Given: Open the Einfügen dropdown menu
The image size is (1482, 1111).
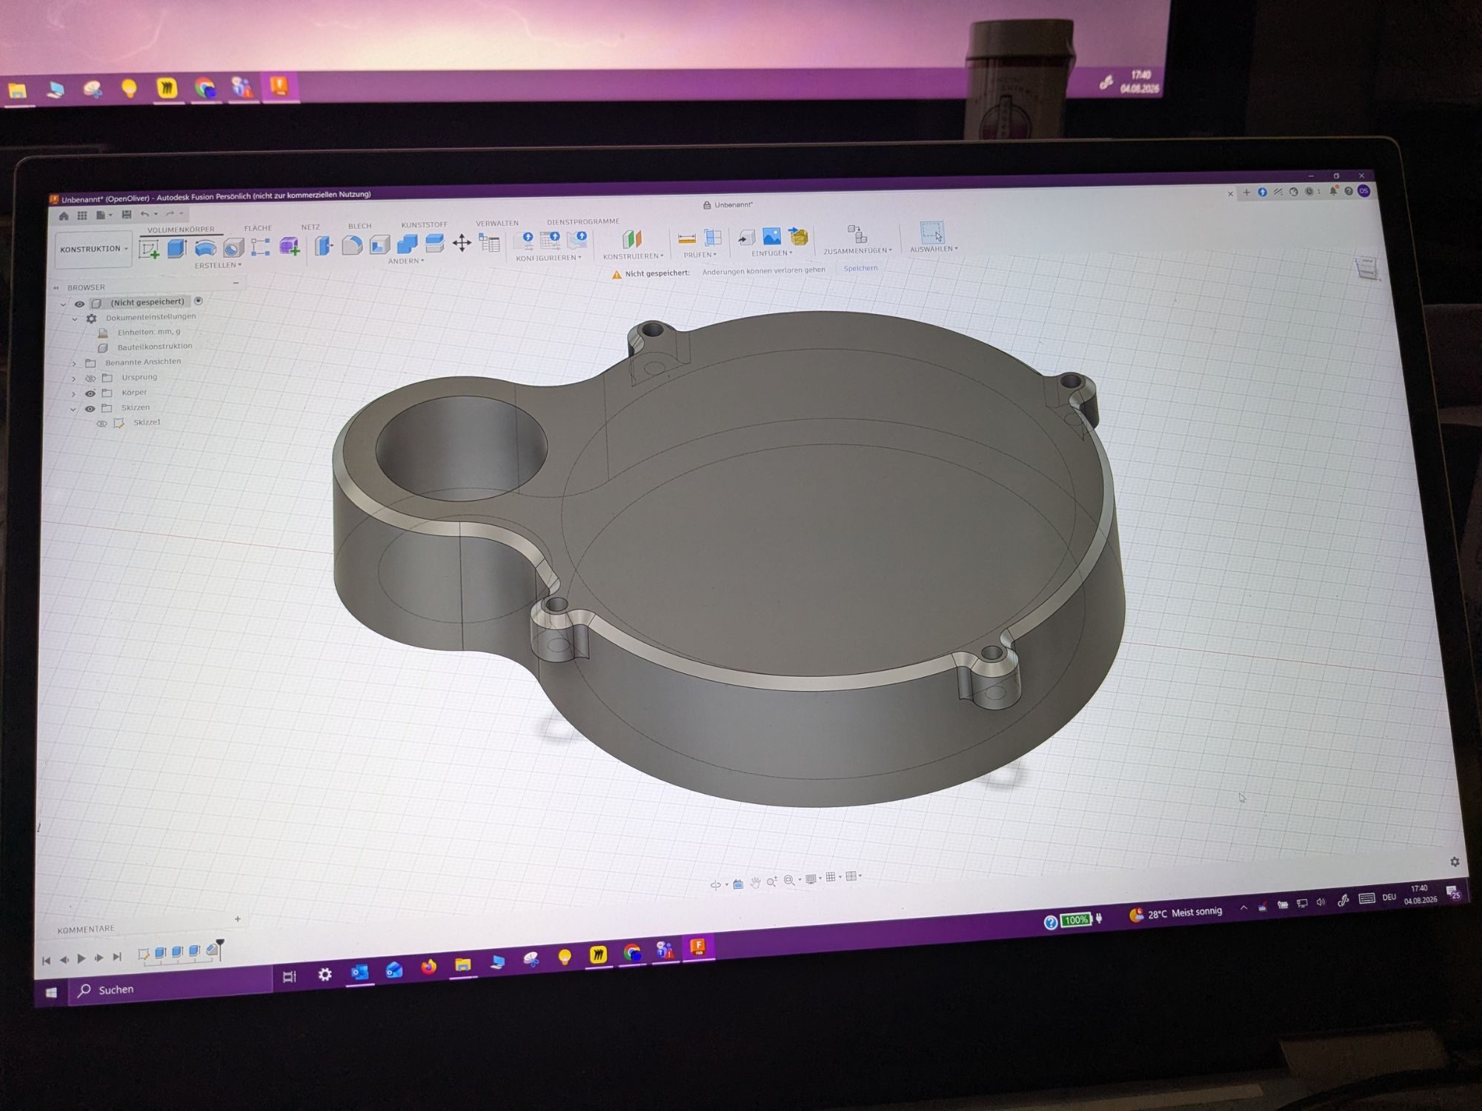Looking at the screenshot, I should 772,253.
